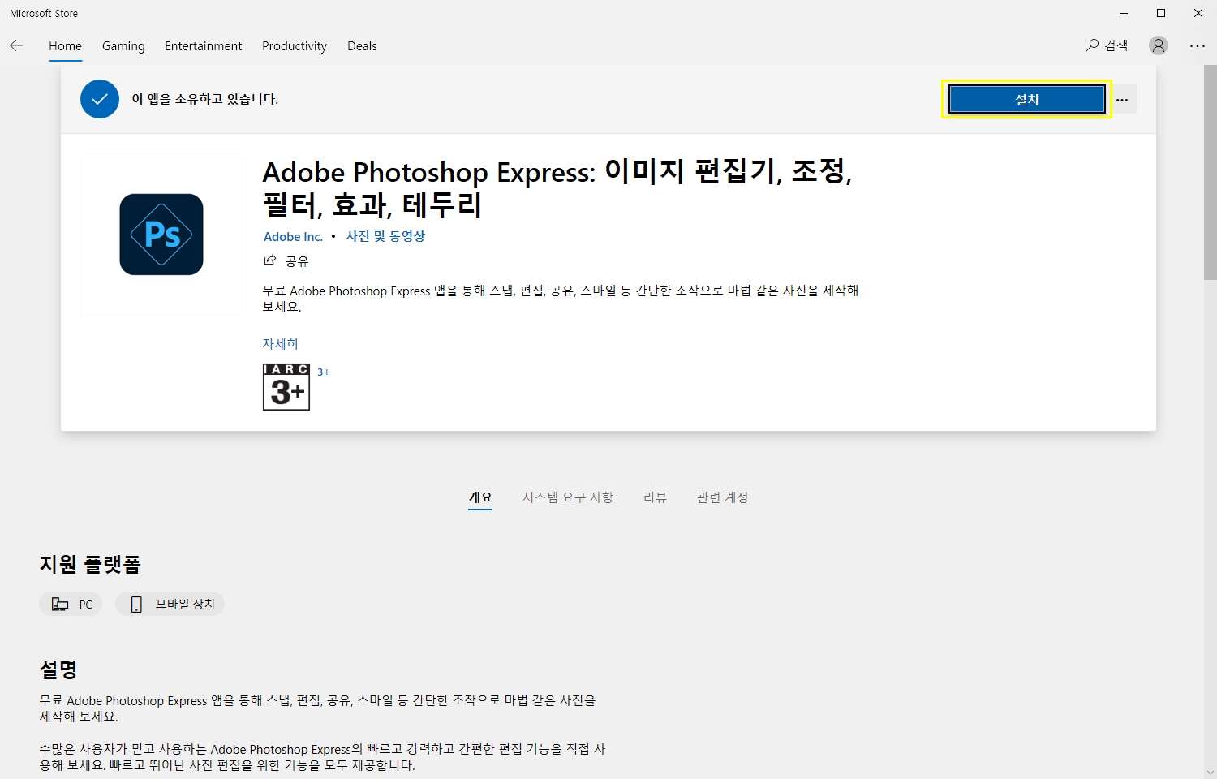Open the 사진 및 동영상 category link

pyautogui.click(x=385, y=236)
